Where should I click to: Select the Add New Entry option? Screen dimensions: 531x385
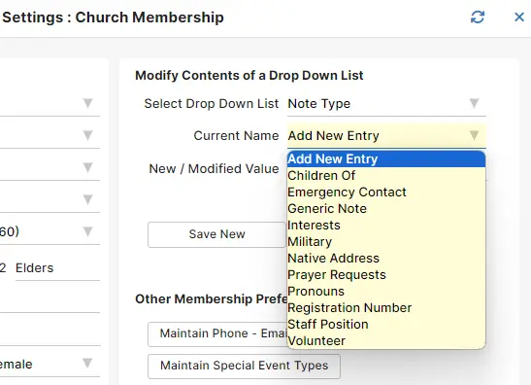386,159
